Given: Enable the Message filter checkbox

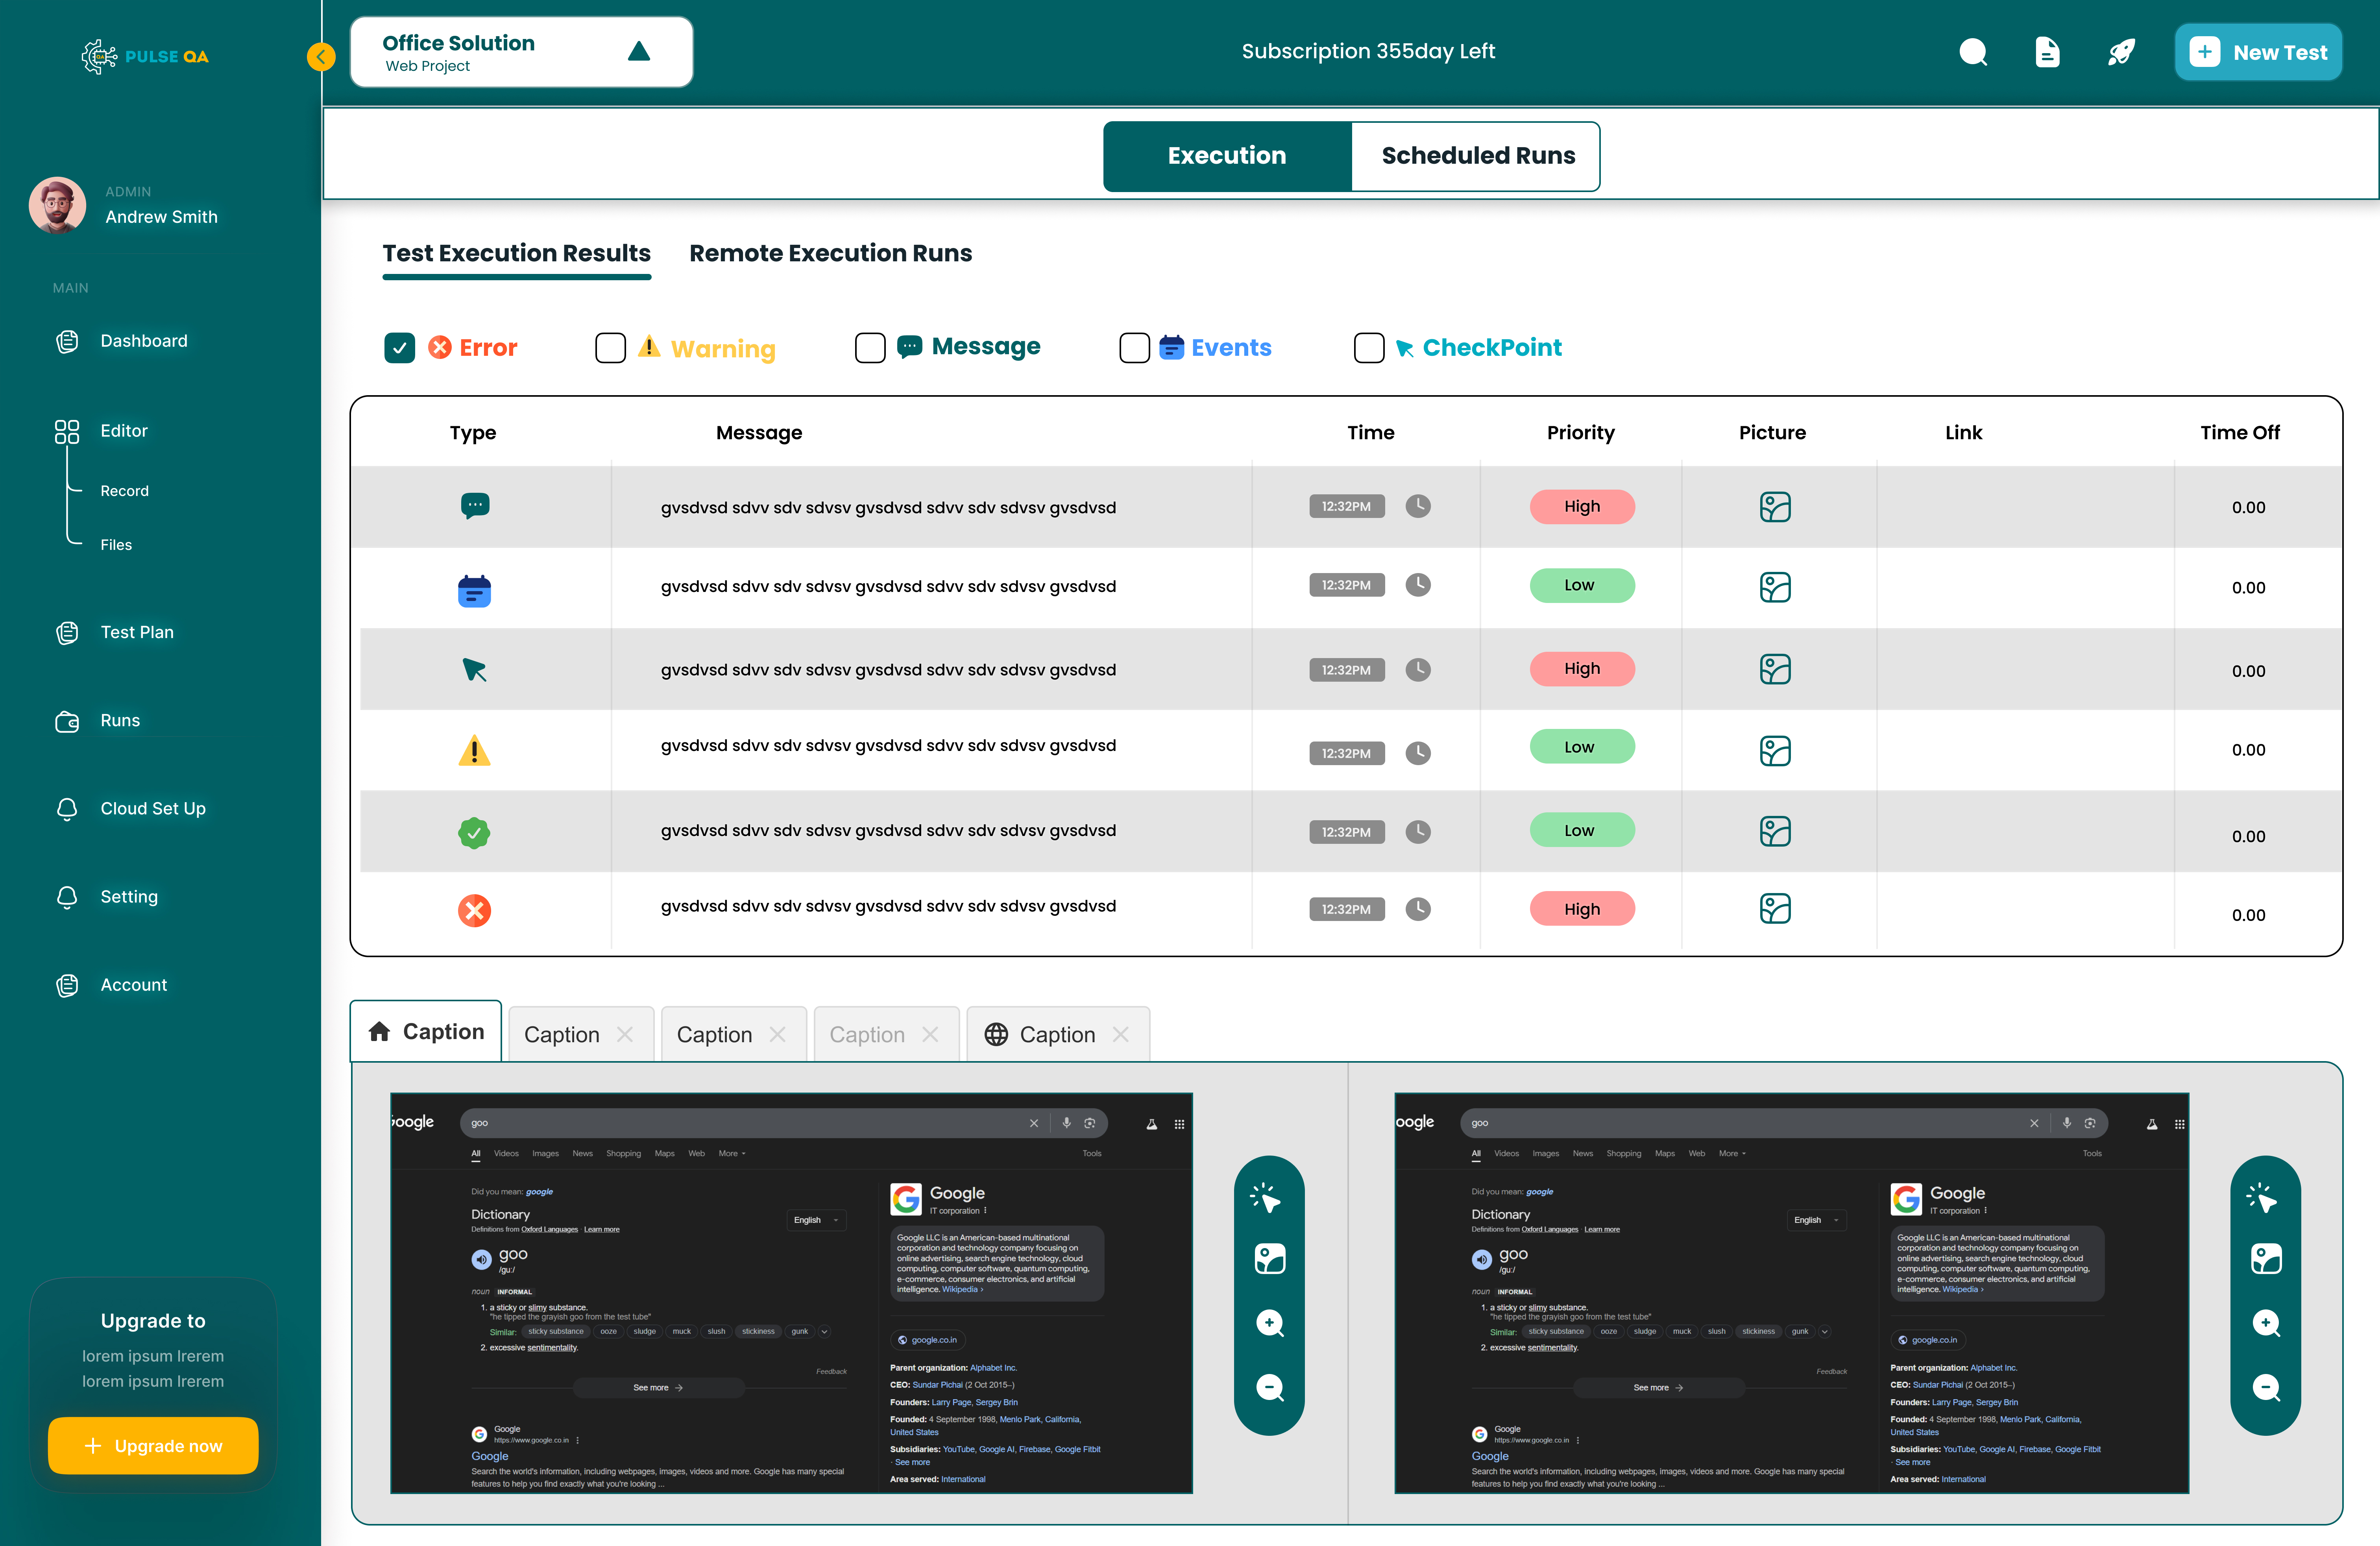Looking at the screenshot, I should coord(870,347).
